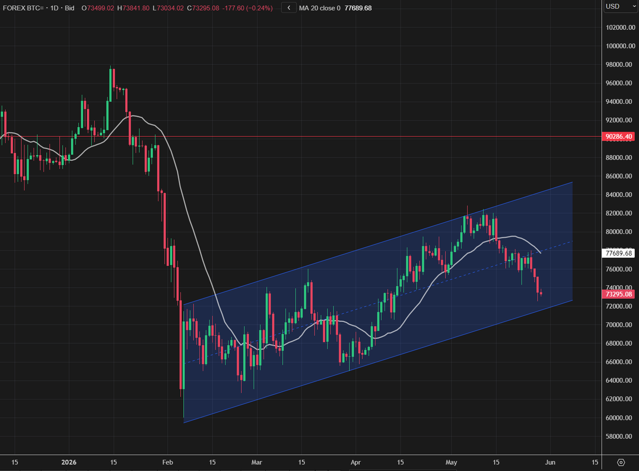Click the current price label 73295.08
Screen dimensions: 639x471
[619, 294]
